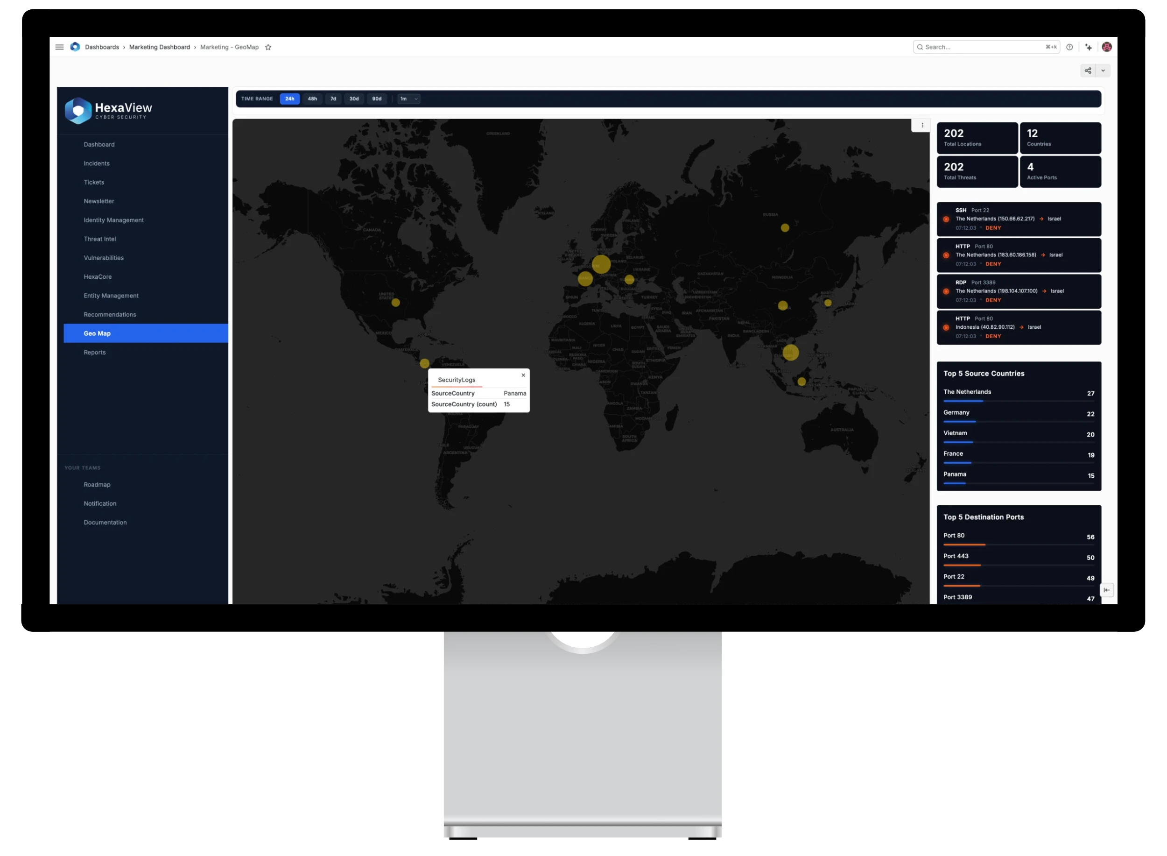Click the Port 443 row
The height and width of the screenshot is (856, 1167).
pyautogui.click(x=1020, y=559)
